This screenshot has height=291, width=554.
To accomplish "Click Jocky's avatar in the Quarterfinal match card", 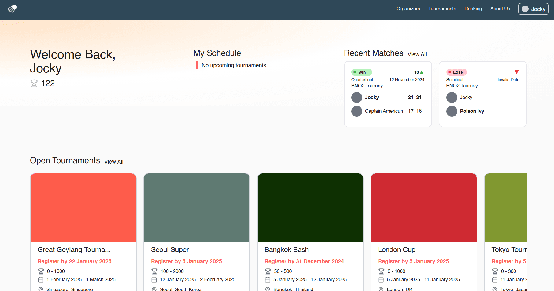I will point(356,97).
